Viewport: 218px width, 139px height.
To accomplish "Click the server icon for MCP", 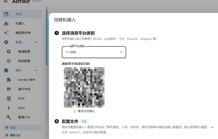I will (9, 98).
